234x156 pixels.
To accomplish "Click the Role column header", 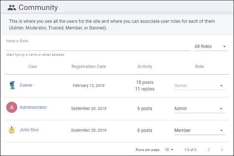I will 199,66.
